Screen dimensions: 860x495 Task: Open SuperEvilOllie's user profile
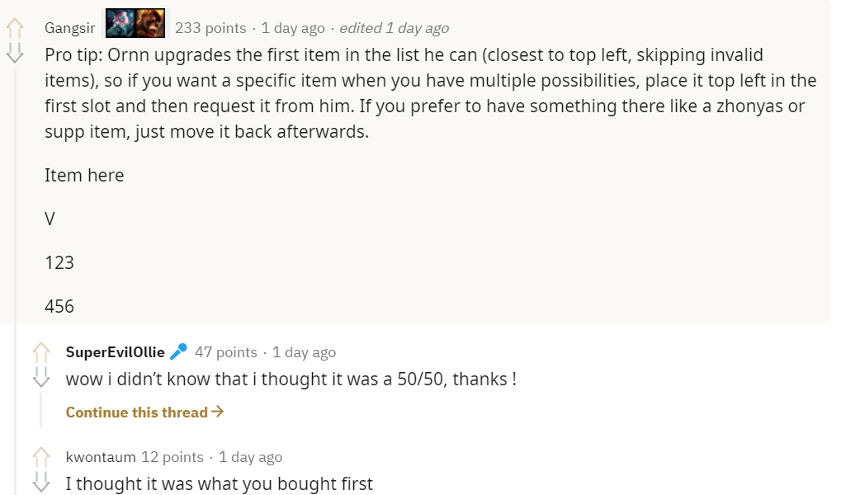(x=116, y=352)
